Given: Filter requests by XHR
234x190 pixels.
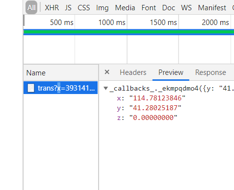Looking at the screenshot, I should click(52, 8).
